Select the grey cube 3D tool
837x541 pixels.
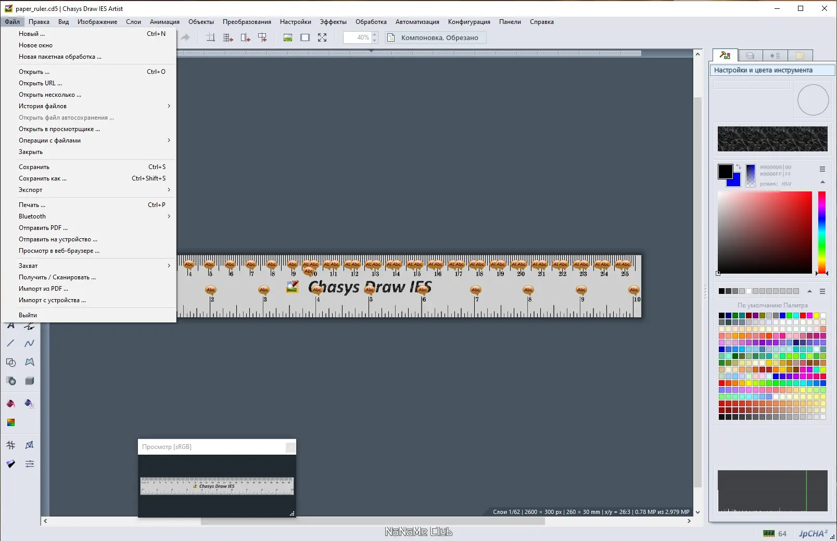[x=29, y=381]
